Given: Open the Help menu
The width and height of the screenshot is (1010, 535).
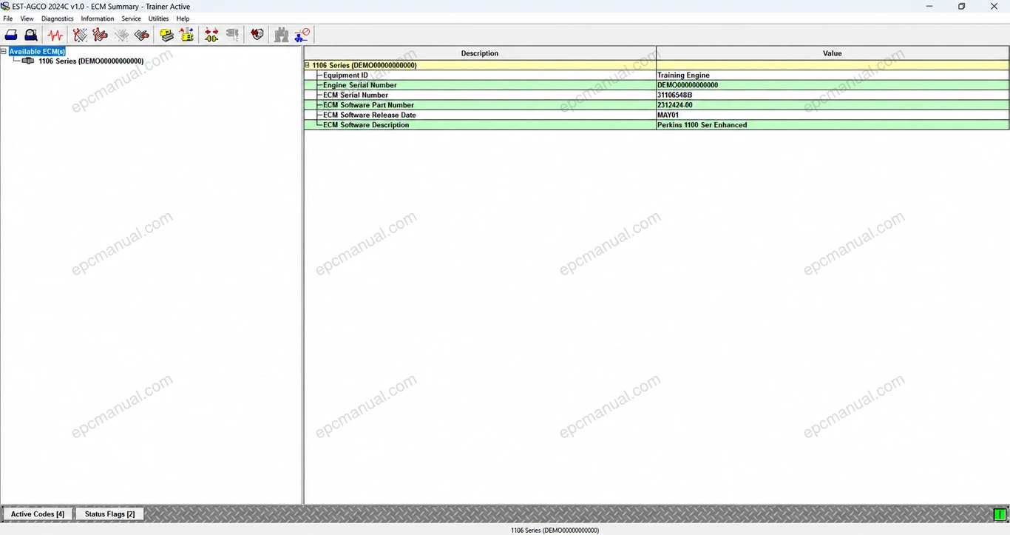Looking at the screenshot, I should click(x=183, y=18).
